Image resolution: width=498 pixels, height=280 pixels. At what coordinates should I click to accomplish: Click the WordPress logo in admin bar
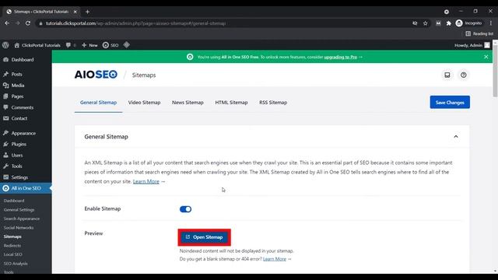5,45
